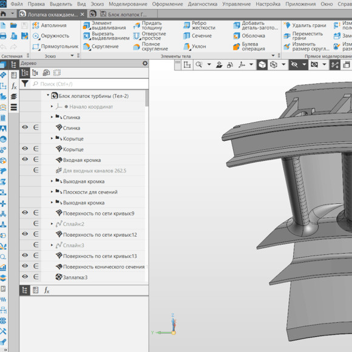Toggle eye for Поверхность по сети кривых:13
This screenshot has height=352, width=352.
point(25,256)
